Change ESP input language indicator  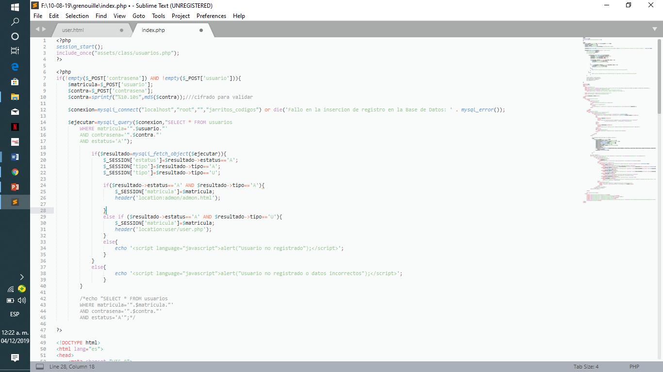pyautogui.click(x=15, y=314)
